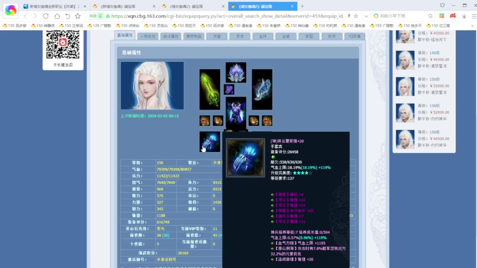Screen dimensions: 477x268
Task: Close the 新倩女幽魂全新职业 tab
Action: pyautogui.click(x=85, y=6)
